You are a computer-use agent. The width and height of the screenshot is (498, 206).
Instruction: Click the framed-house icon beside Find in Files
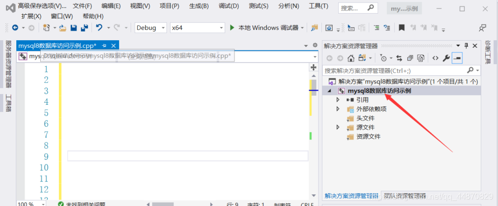pos(329,28)
